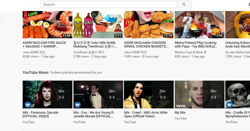Focus the Search input field
The width and height of the screenshot is (250, 131).
pyautogui.click(x=108, y=4)
